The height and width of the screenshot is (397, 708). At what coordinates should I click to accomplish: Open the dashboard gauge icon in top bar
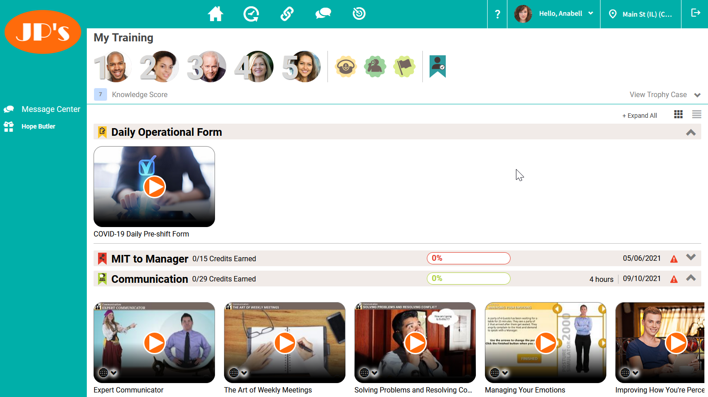tap(251, 14)
